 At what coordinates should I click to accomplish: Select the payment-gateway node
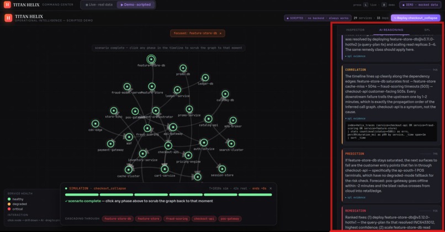pyautogui.click(x=110, y=144)
